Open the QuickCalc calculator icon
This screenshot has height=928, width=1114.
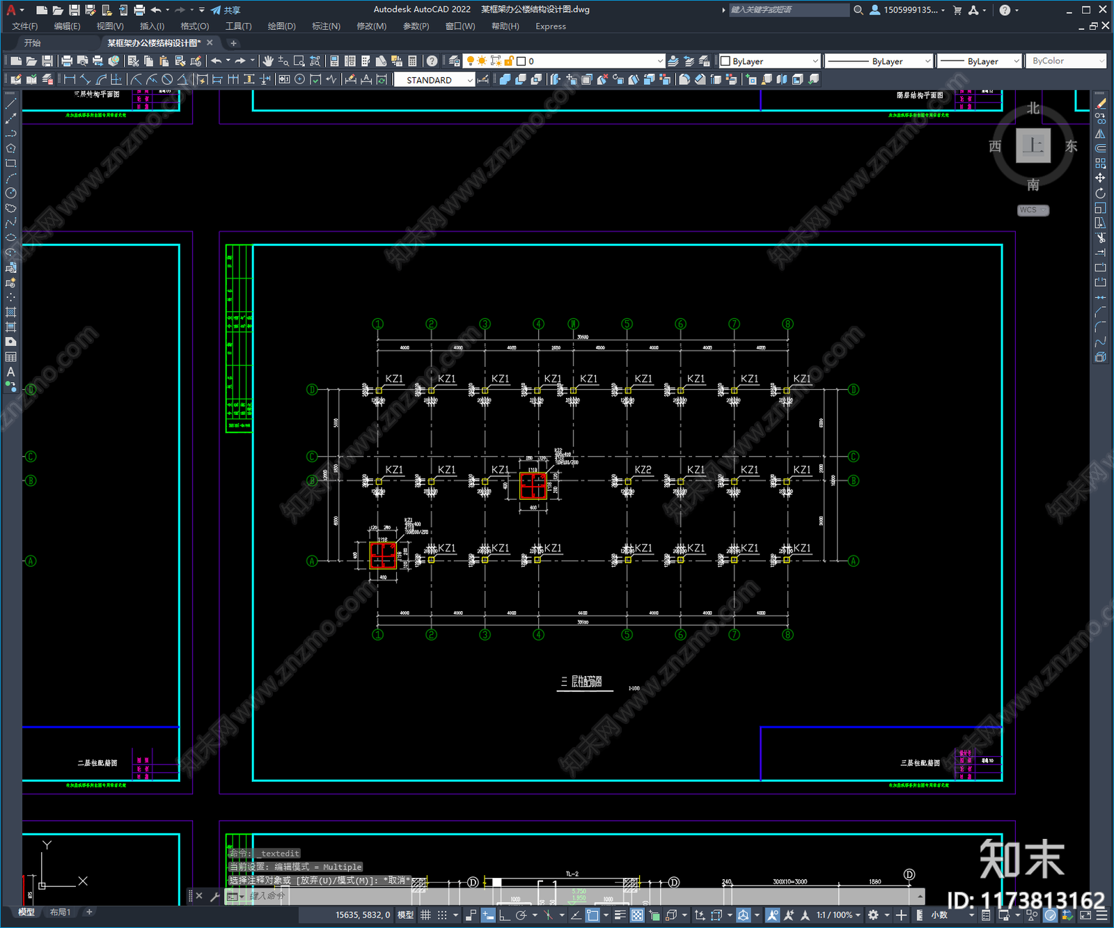pos(412,61)
